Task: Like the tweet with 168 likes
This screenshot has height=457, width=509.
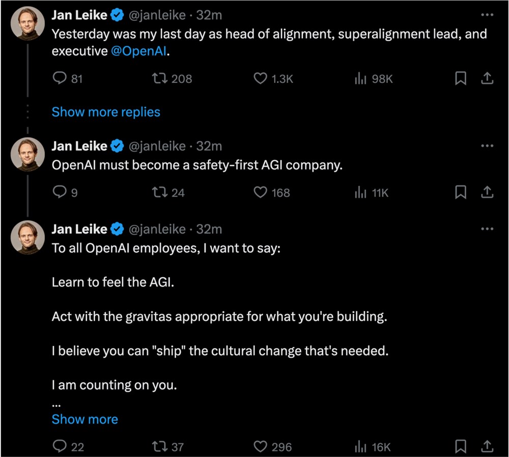Action: click(x=261, y=192)
